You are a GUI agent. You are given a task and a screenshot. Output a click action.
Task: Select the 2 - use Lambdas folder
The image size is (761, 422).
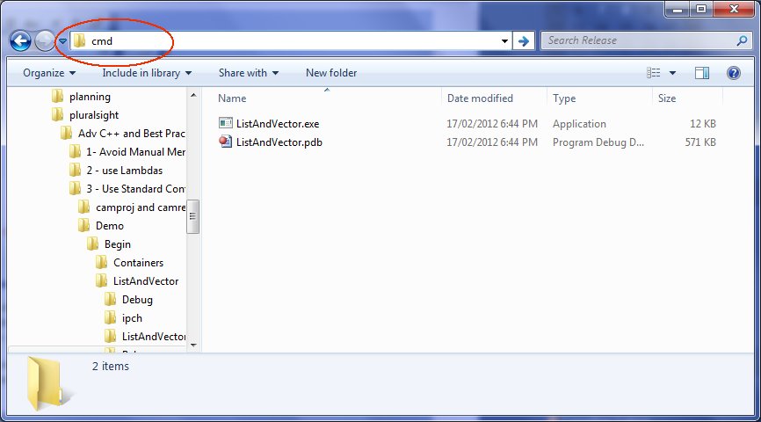[x=124, y=171]
